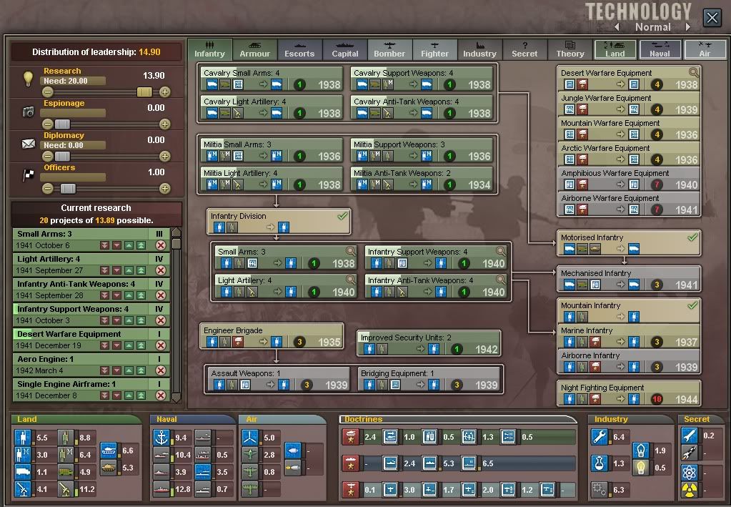The image size is (731, 507).
Task: Decrease Officers leadership with minus button
Action: pos(47,189)
